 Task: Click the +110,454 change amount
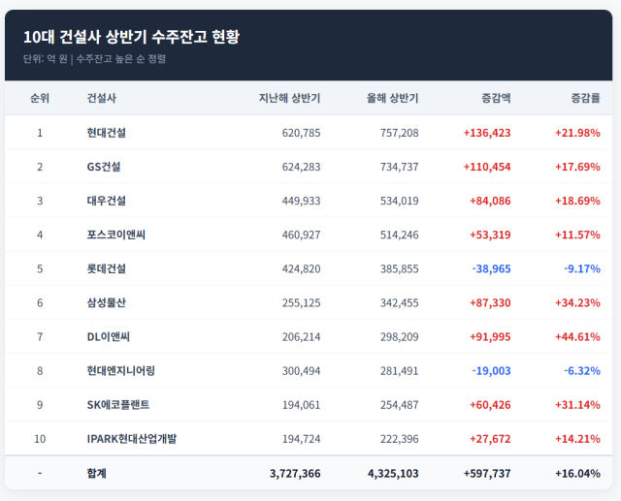pos(487,167)
